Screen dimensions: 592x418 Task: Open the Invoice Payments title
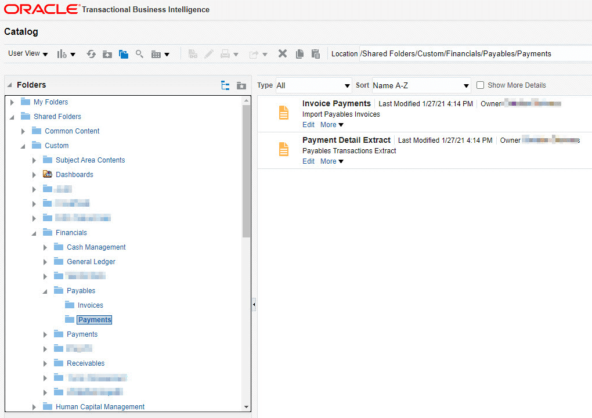pyautogui.click(x=337, y=103)
